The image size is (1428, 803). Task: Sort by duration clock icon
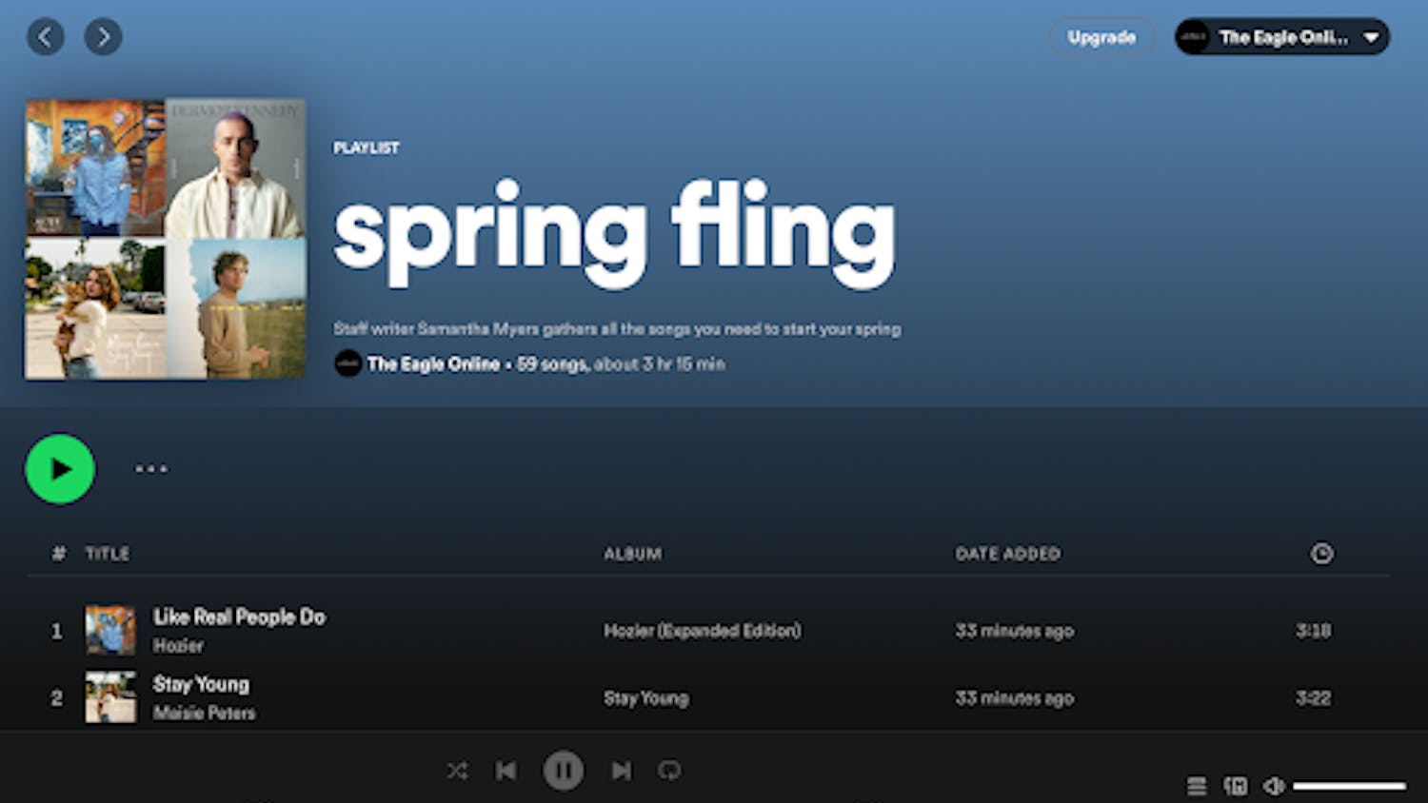click(1321, 554)
